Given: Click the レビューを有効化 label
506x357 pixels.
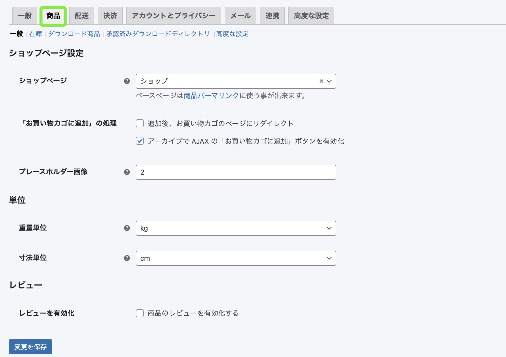Looking at the screenshot, I should point(47,313).
